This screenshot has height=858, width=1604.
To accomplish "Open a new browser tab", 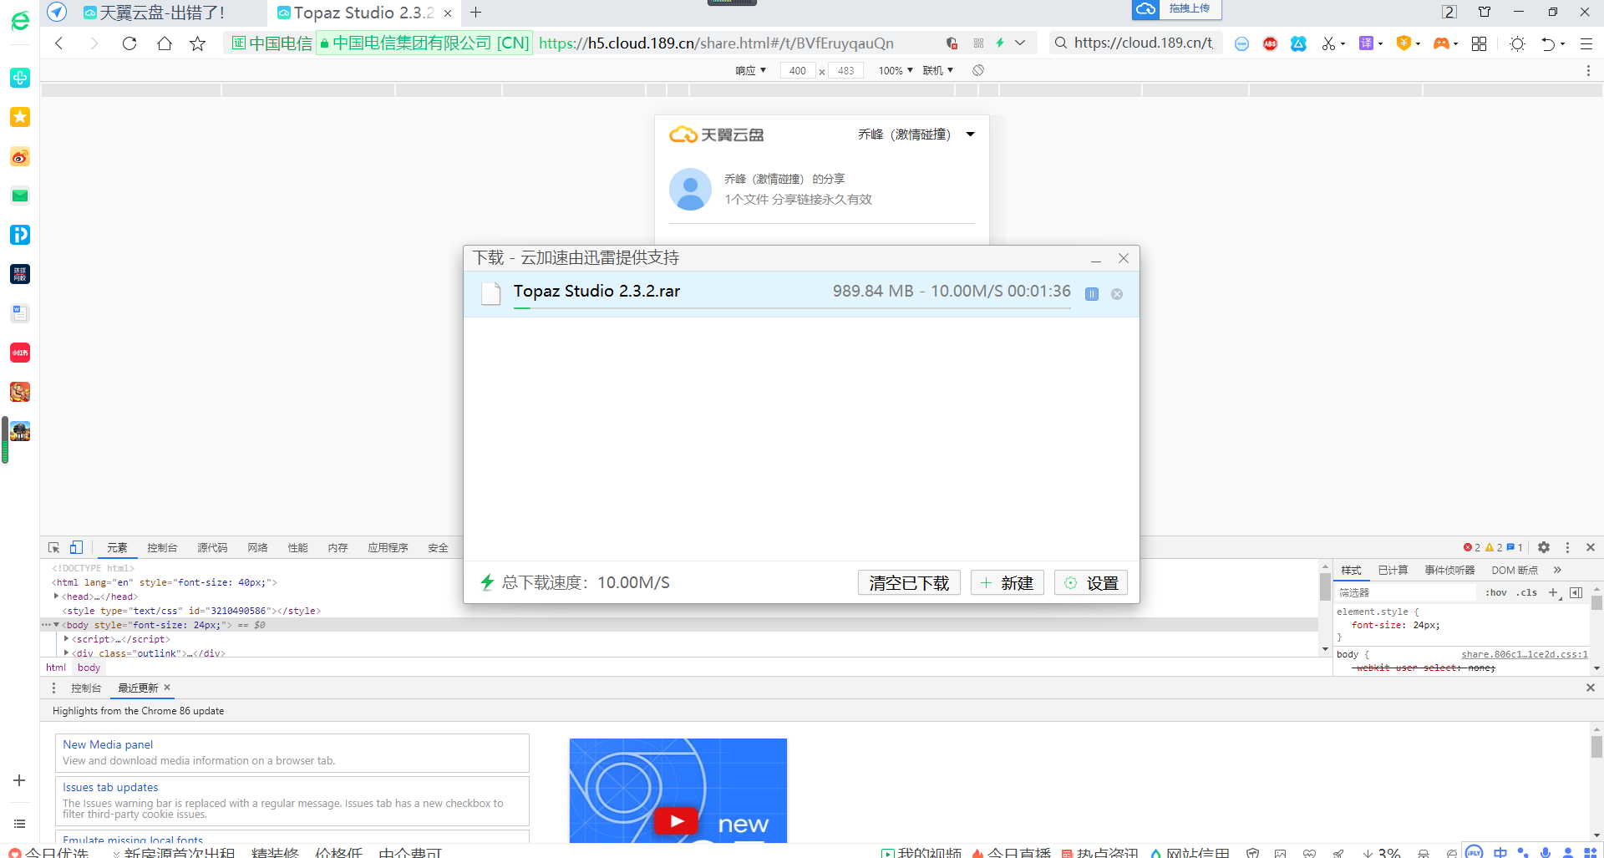I will (476, 13).
